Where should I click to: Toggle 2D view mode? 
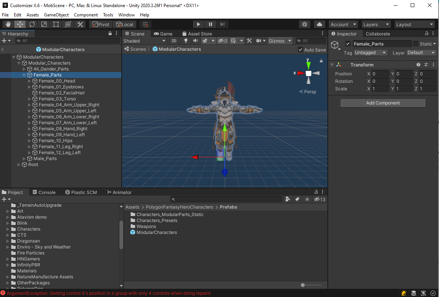[174, 41]
